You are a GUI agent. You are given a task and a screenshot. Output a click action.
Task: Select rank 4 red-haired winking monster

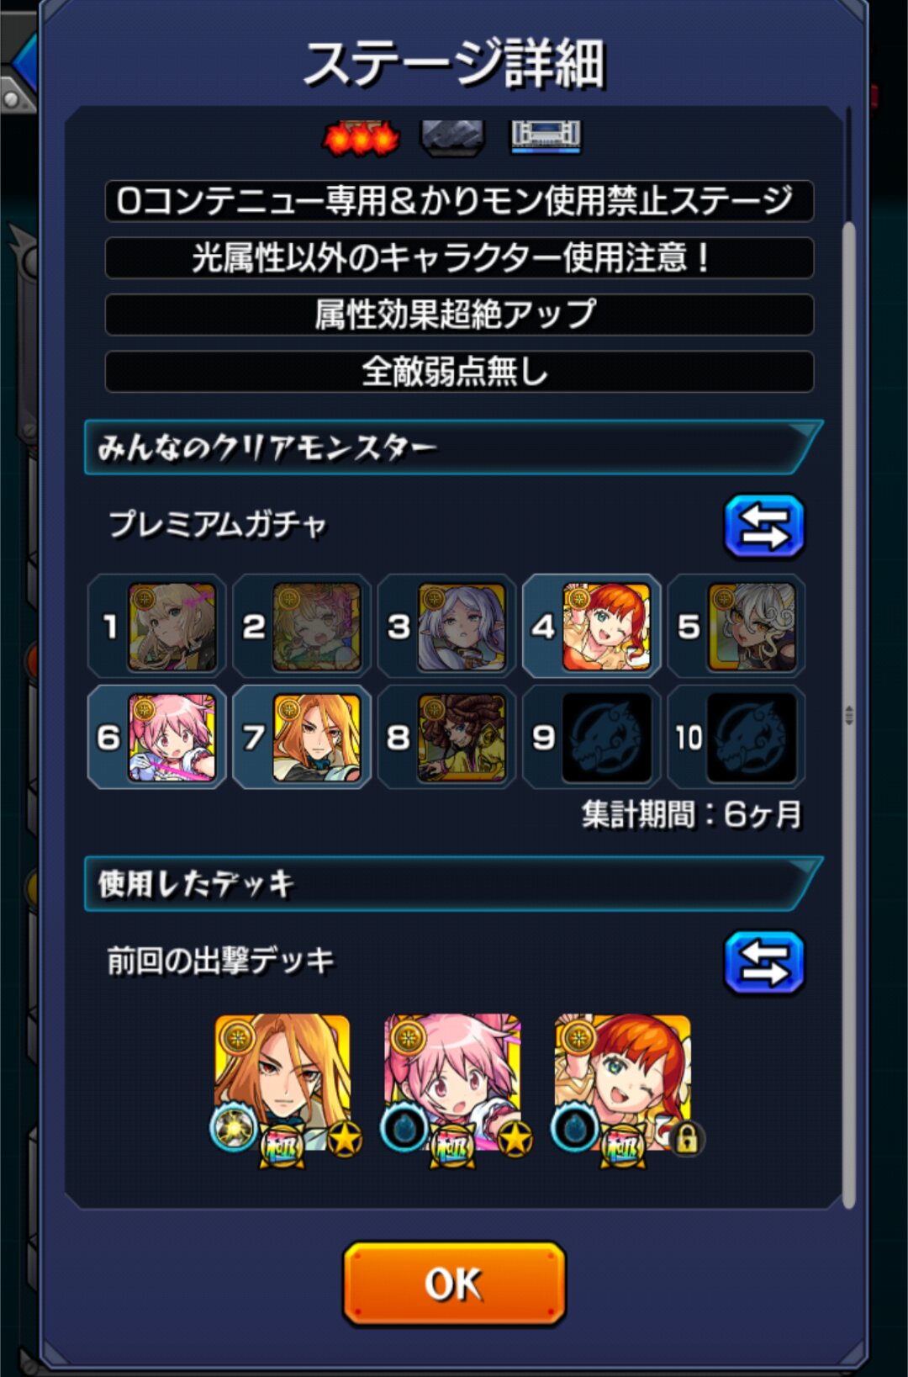606,627
